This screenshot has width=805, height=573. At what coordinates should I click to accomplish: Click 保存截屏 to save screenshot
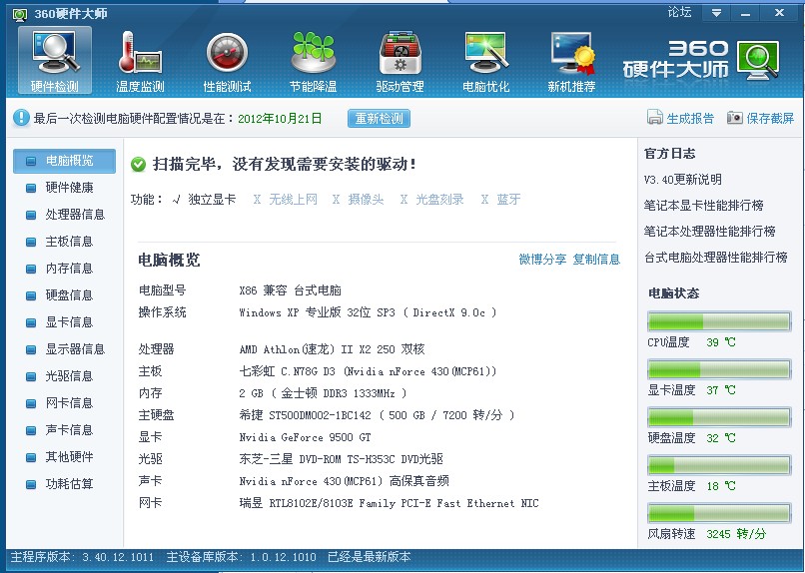point(770,118)
